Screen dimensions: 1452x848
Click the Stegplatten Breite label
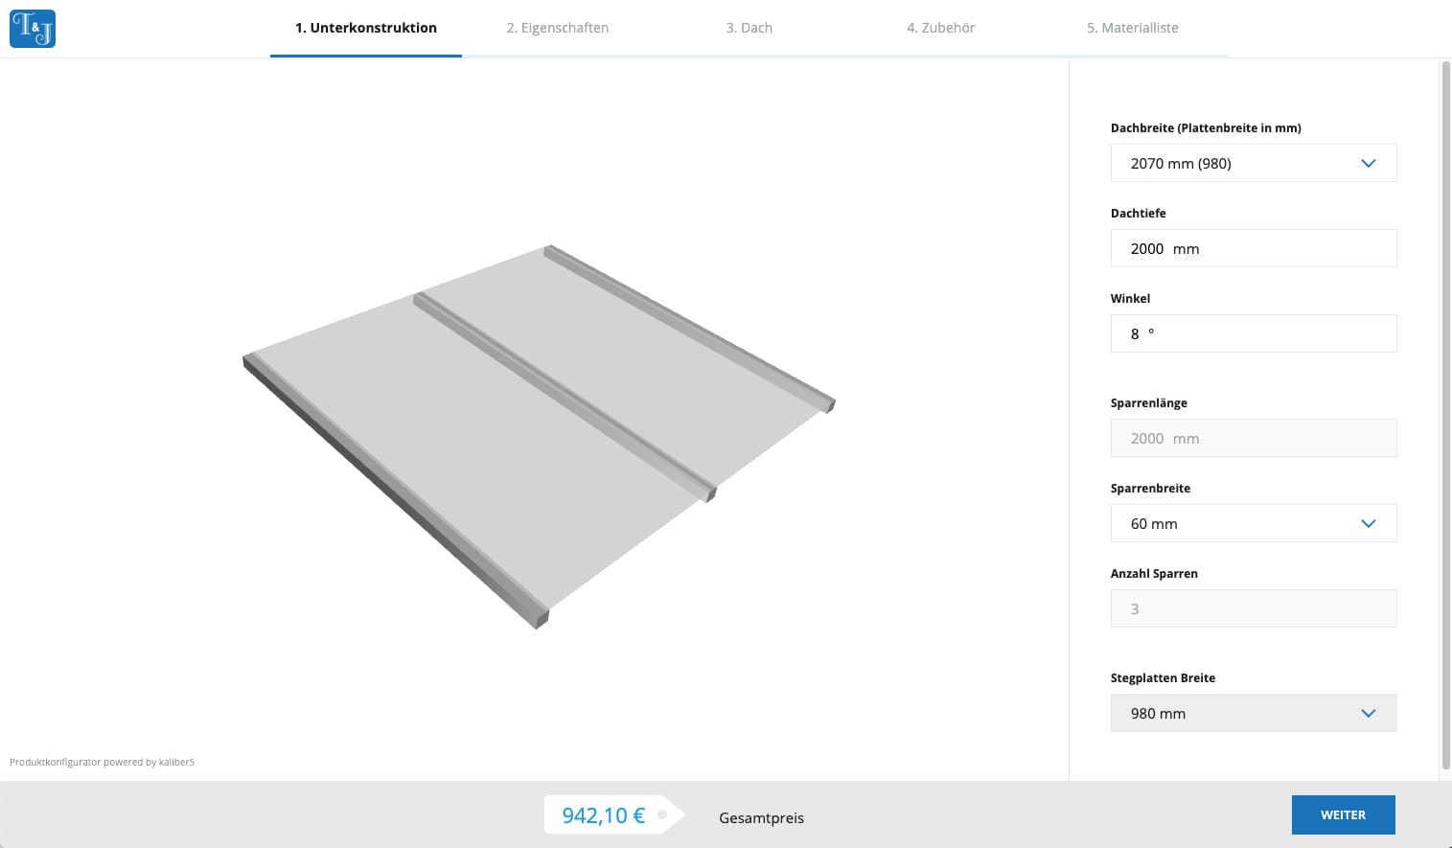pyautogui.click(x=1163, y=677)
